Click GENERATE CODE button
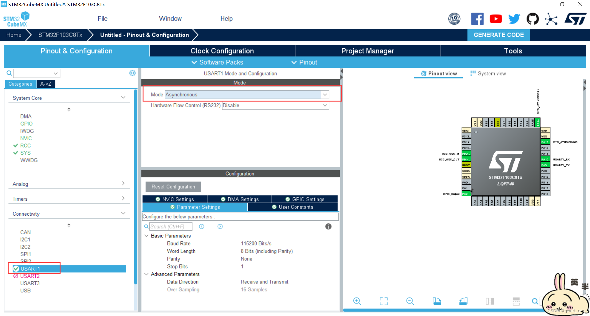 coord(499,35)
